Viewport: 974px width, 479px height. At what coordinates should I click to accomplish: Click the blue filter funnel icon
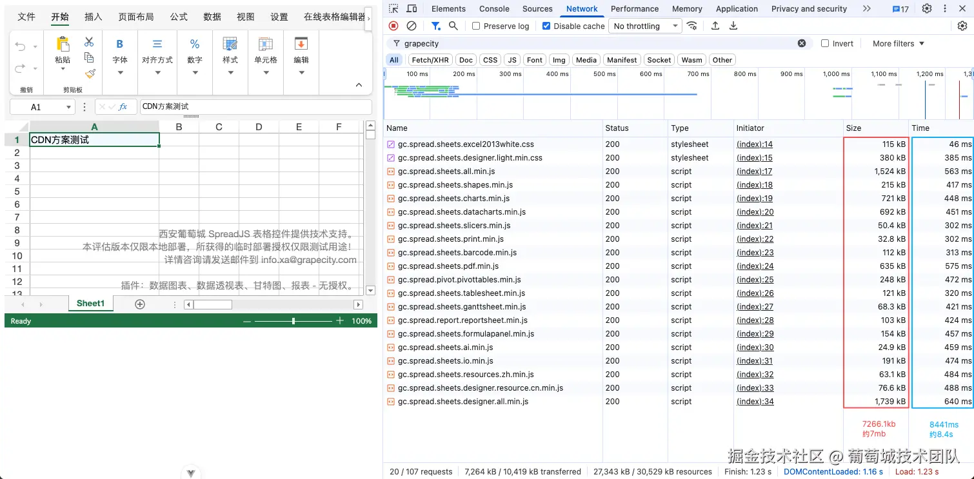[x=436, y=26]
